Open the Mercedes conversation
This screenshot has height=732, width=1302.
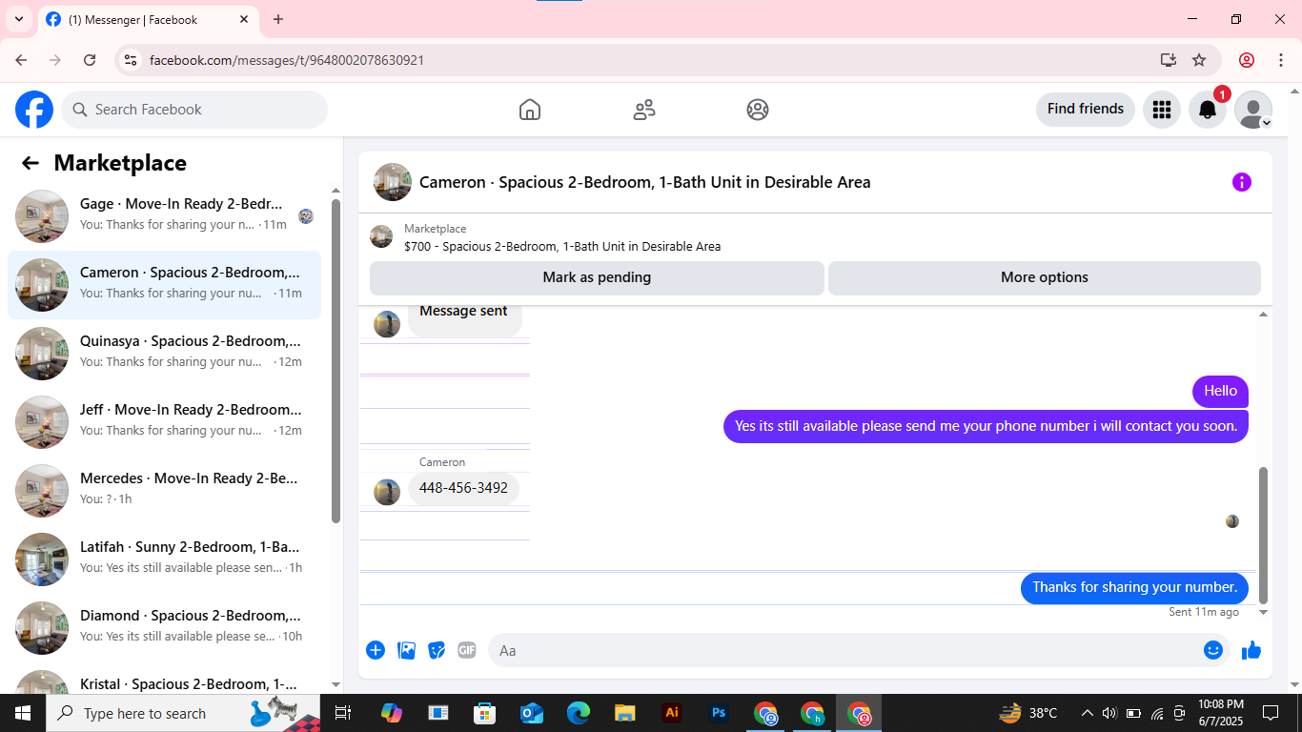coord(164,491)
